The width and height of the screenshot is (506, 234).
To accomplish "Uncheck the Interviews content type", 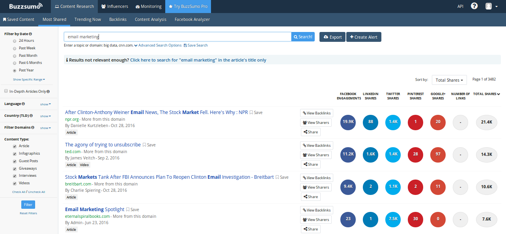I will coord(15,176).
